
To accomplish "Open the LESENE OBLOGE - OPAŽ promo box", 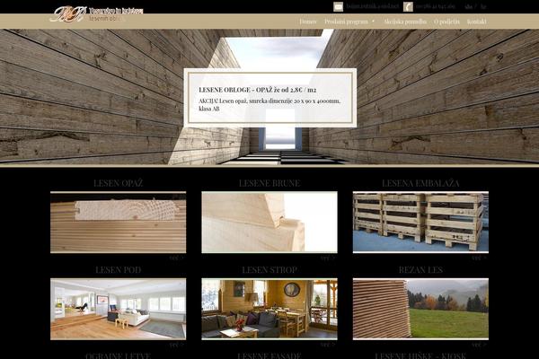I will pos(269,98).
